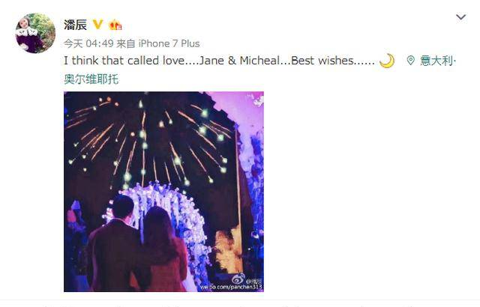
Task: Click the iPhone 7 Plus source link
Action: 169,43
